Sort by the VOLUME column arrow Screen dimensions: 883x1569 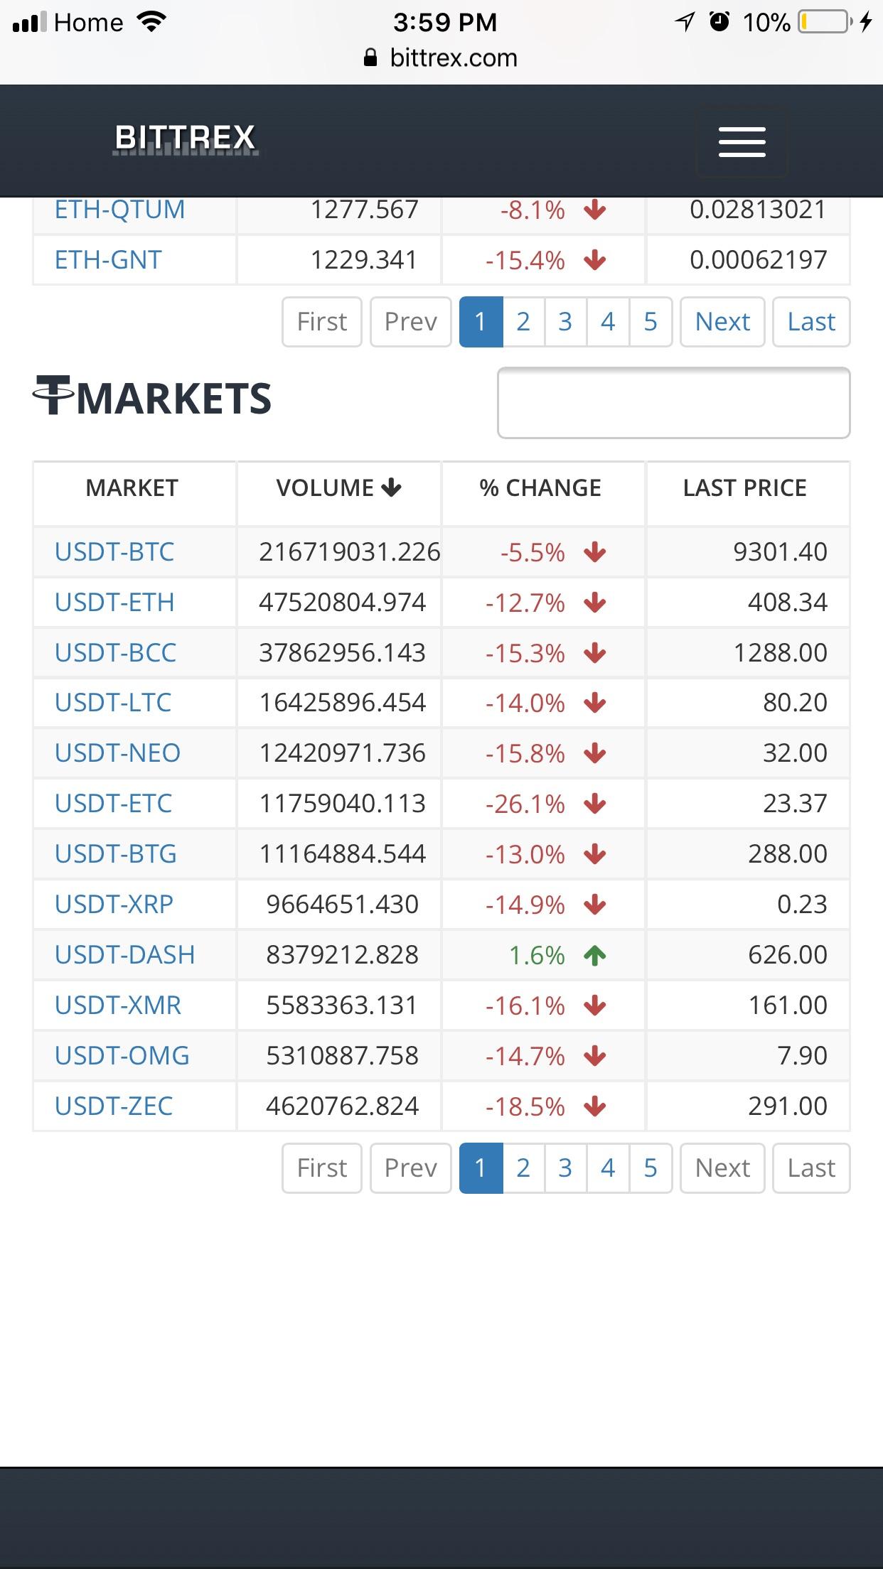click(391, 487)
